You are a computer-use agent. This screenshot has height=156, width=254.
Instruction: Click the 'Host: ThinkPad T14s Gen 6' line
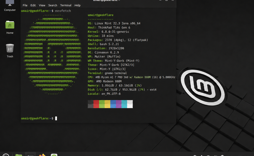pos(109,27)
